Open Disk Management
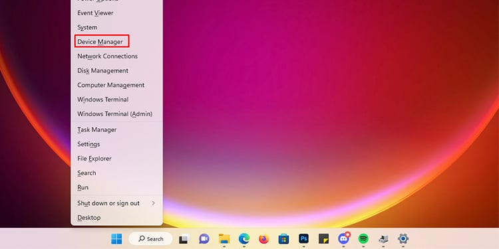 click(x=117, y=70)
